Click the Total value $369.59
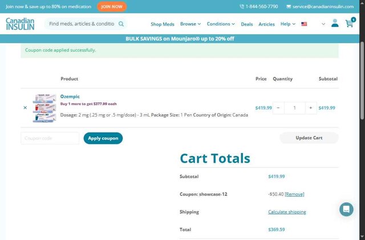 [x=276, y=230]
